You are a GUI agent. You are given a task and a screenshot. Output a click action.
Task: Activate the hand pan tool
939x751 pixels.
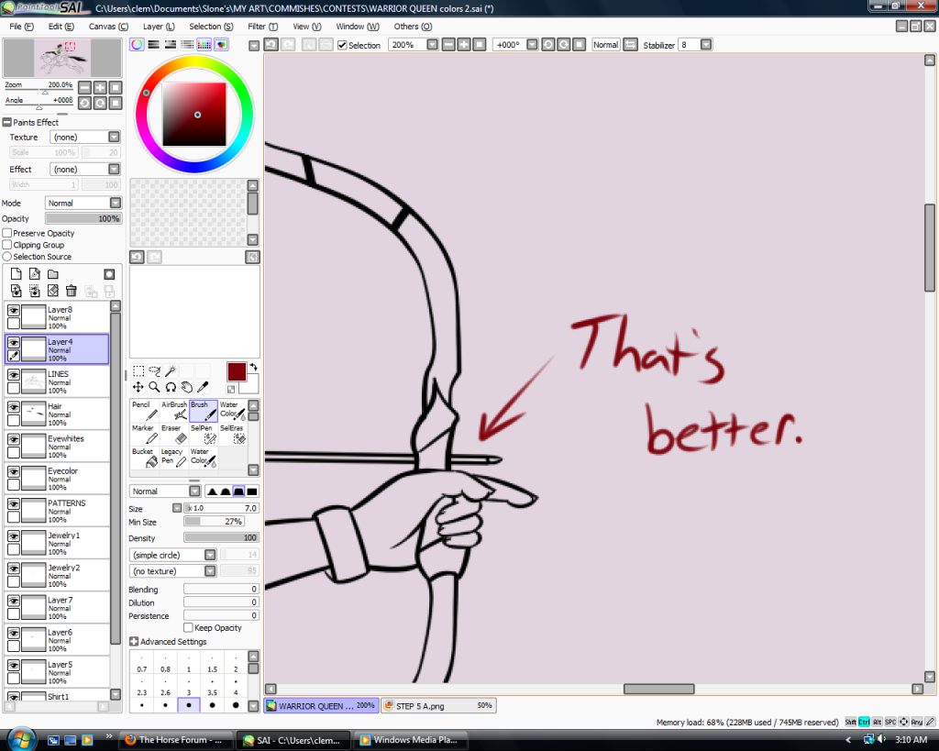pos(187,387)
